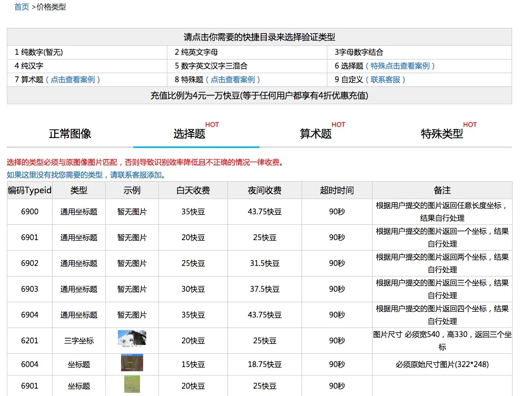Click typeid 6900 cell in the table
This screenshot has width=520, height=396.
[x=29, y=212]
